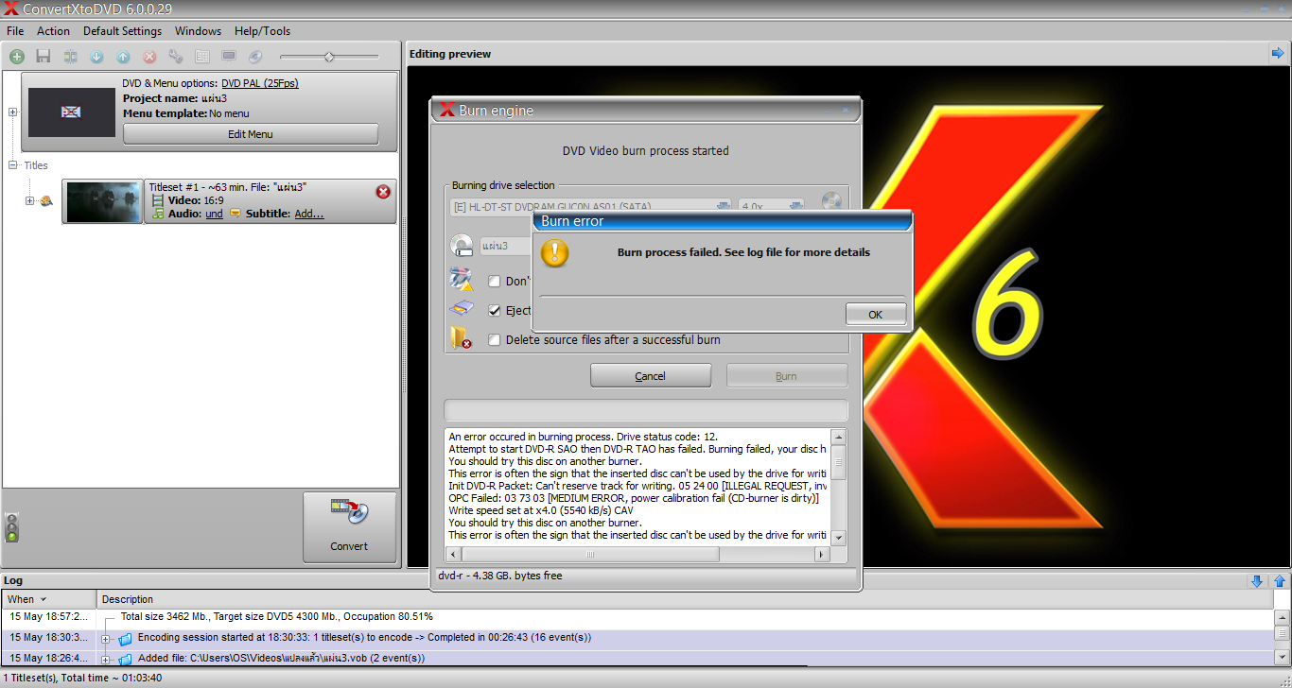
Task: Click the toolbar zoom slider handle
Action: coord(329,57)
